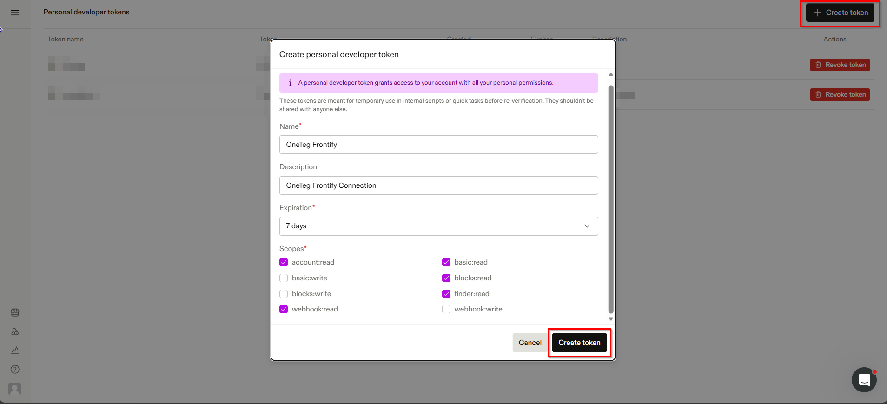Click into the Name input field
This screenshot has height=404, width=887.
[x=438, y=145]
